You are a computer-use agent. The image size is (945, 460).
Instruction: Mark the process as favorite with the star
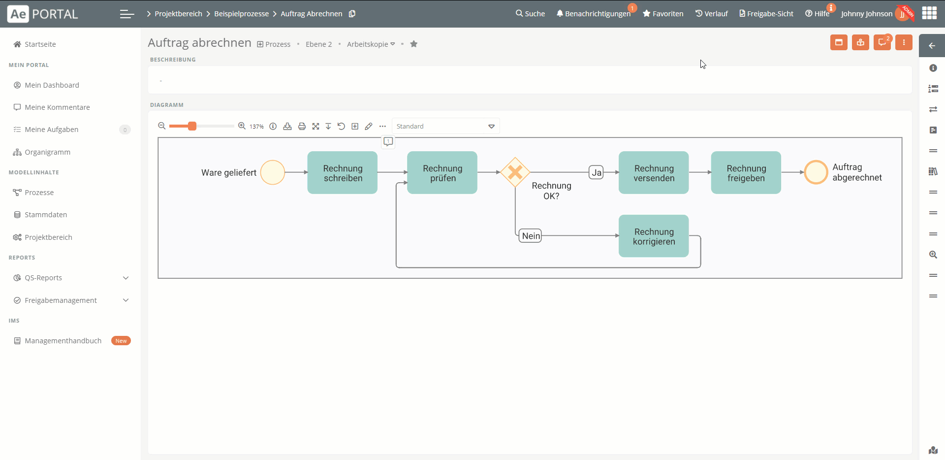(x=414, y=44)
